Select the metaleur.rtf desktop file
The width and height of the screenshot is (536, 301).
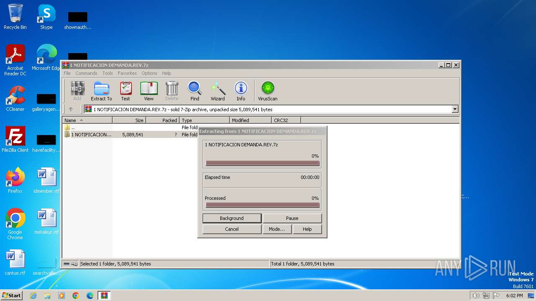[46, 222]
